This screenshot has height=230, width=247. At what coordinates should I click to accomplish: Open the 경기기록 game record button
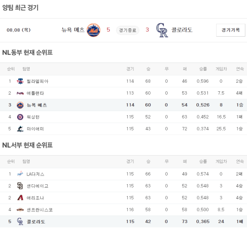230,30
